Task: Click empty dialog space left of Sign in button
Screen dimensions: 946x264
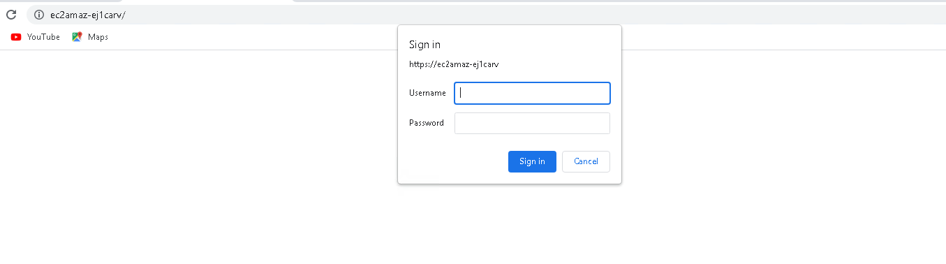Action: (x=454, y=161)
